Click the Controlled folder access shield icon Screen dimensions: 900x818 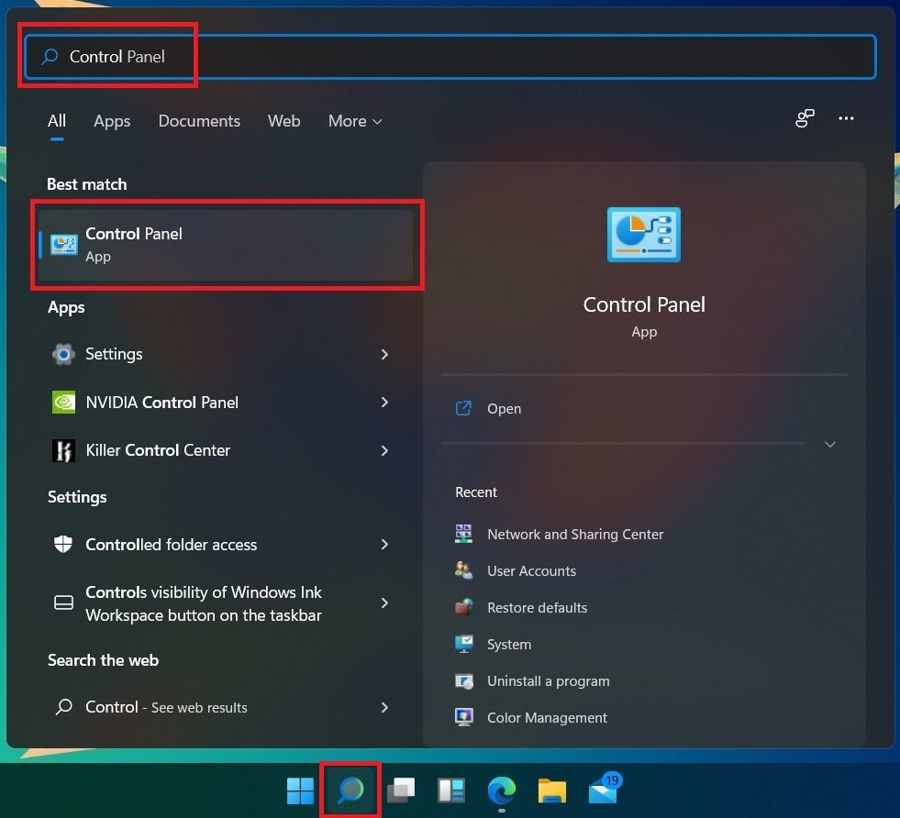63,544
